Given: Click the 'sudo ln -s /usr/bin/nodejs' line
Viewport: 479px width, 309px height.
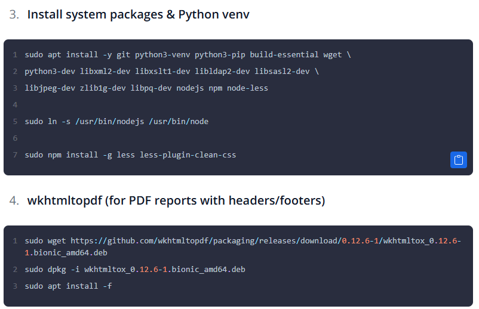Looking at the screenshot, I should click(x=116, y=122).
